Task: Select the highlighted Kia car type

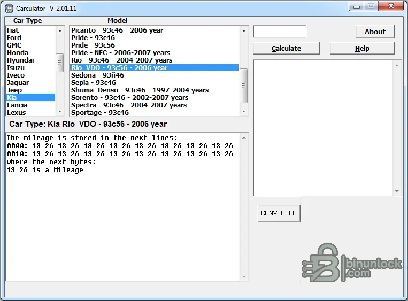Action: [x=30, y=97]
